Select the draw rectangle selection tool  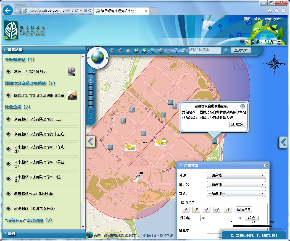[x=217, y=209]
